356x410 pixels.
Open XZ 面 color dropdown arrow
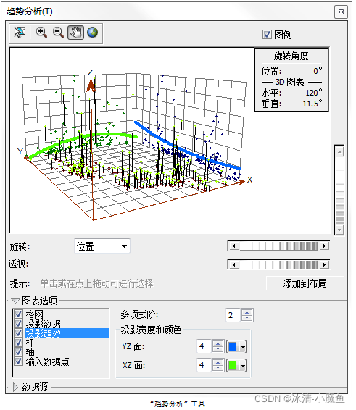(x=243, y=366)
